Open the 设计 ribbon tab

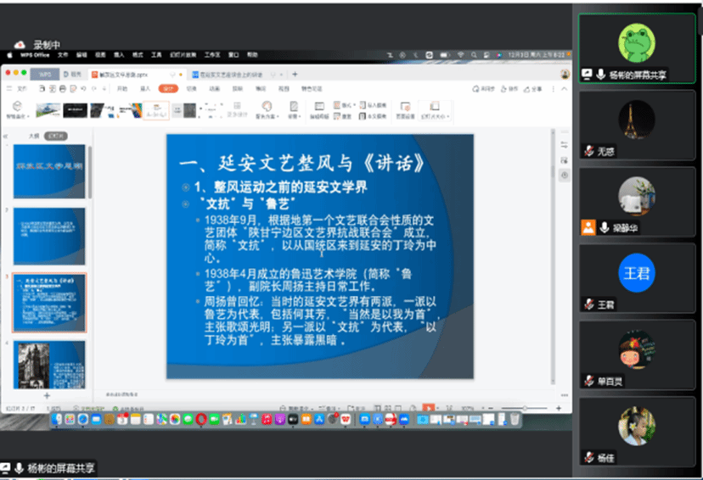click(168, 88)
